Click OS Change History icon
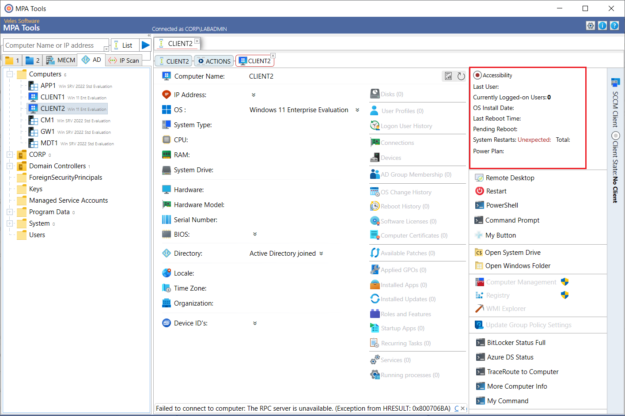Screen dimensions: 625x416 tap(375, 192)
